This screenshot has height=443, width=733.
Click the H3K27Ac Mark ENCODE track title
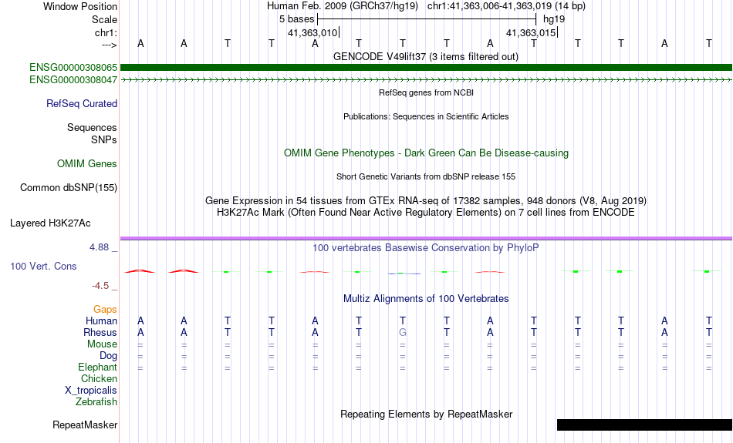(426, 213)
